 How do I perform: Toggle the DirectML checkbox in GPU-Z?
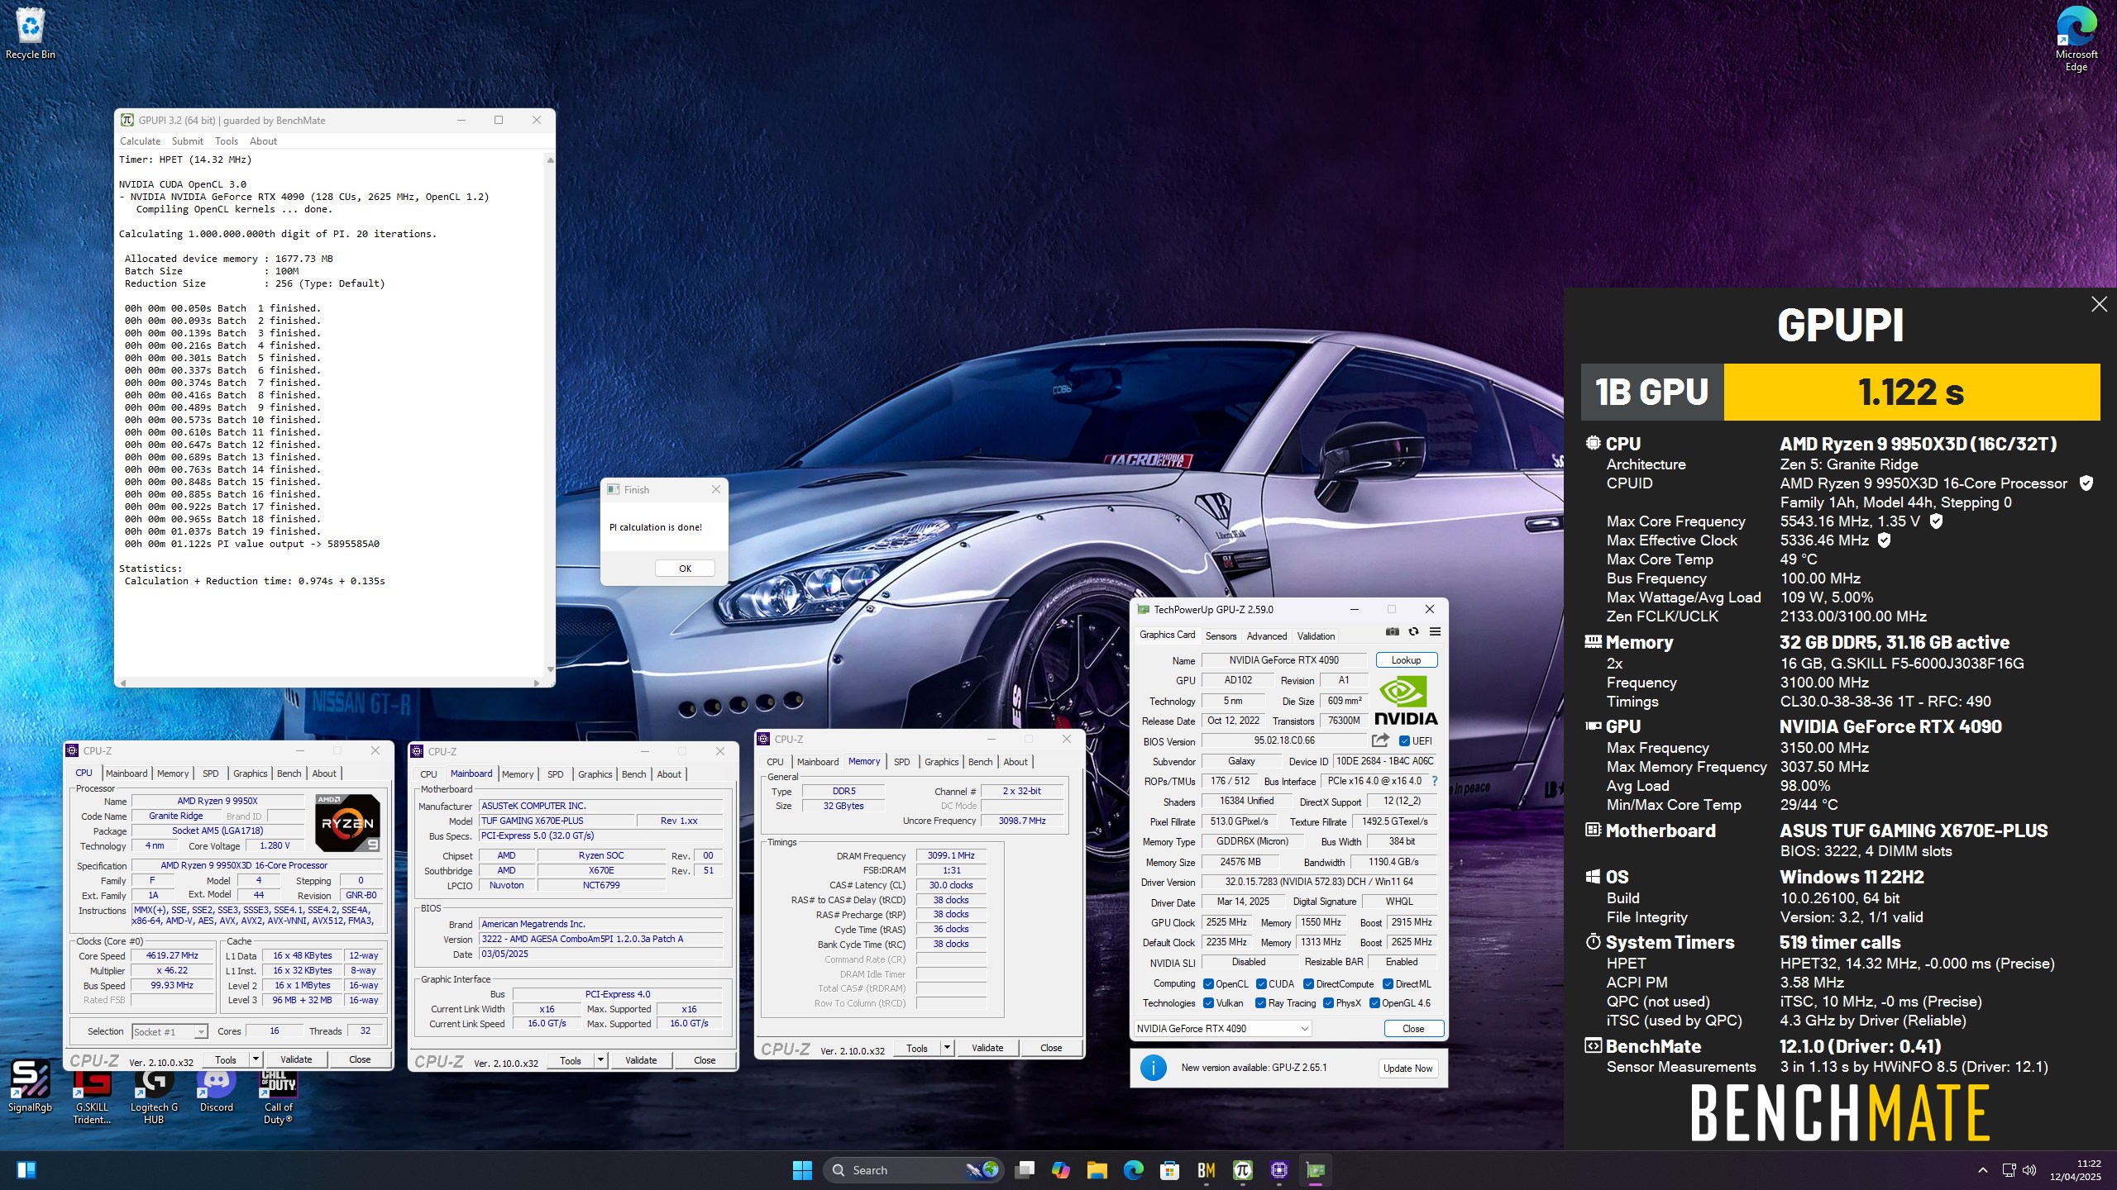[x=1388, y=984]
